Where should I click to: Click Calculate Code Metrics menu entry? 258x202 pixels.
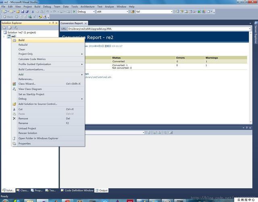click(x=48, y=59)
